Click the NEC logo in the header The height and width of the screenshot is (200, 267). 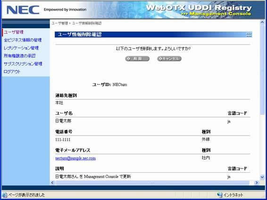tap(23, 10)
